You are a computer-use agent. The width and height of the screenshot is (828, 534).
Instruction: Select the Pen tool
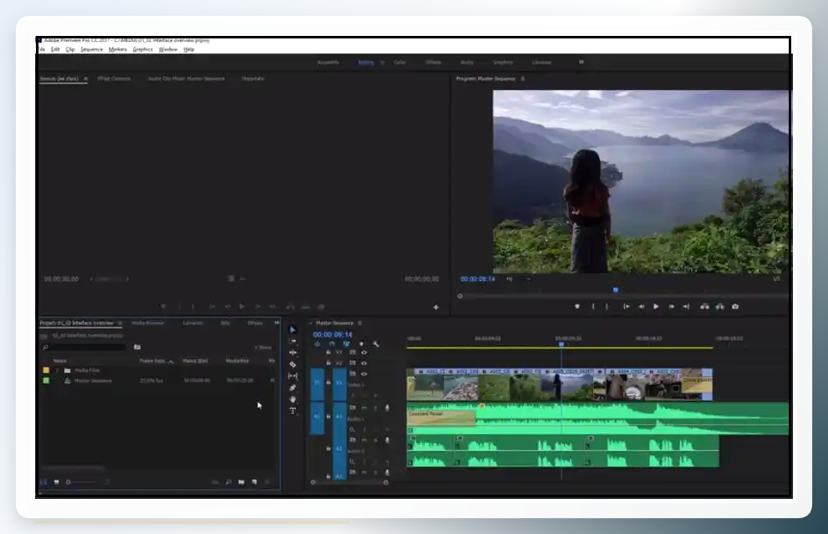pos(292,388)
